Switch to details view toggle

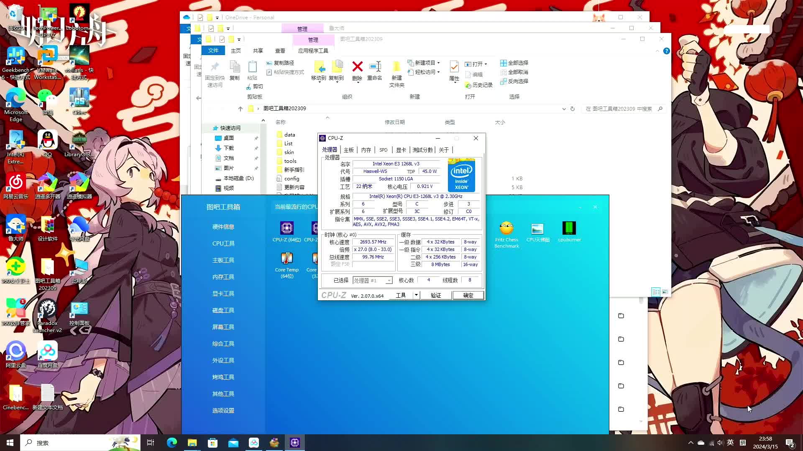click(656, 292)
